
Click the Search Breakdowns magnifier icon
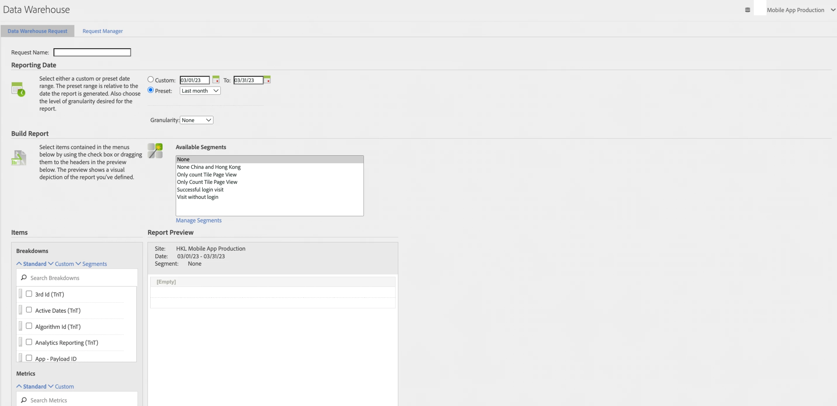click(x=24, y=278)
